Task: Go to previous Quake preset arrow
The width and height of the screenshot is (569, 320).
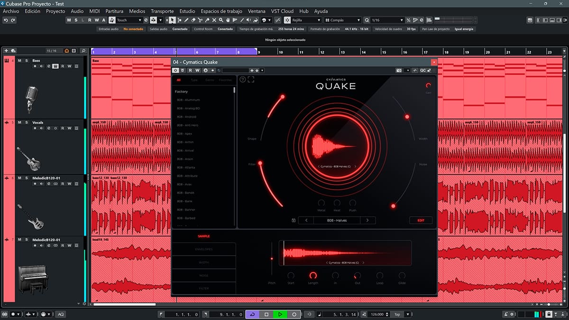Action: pos(306,220)
